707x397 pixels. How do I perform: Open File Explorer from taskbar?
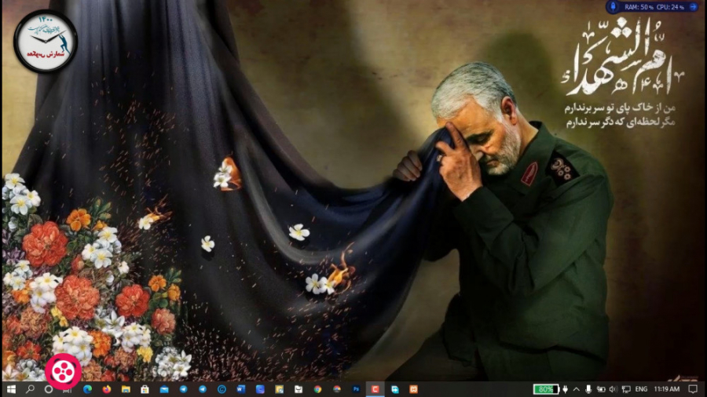click(x=126, y=389)
